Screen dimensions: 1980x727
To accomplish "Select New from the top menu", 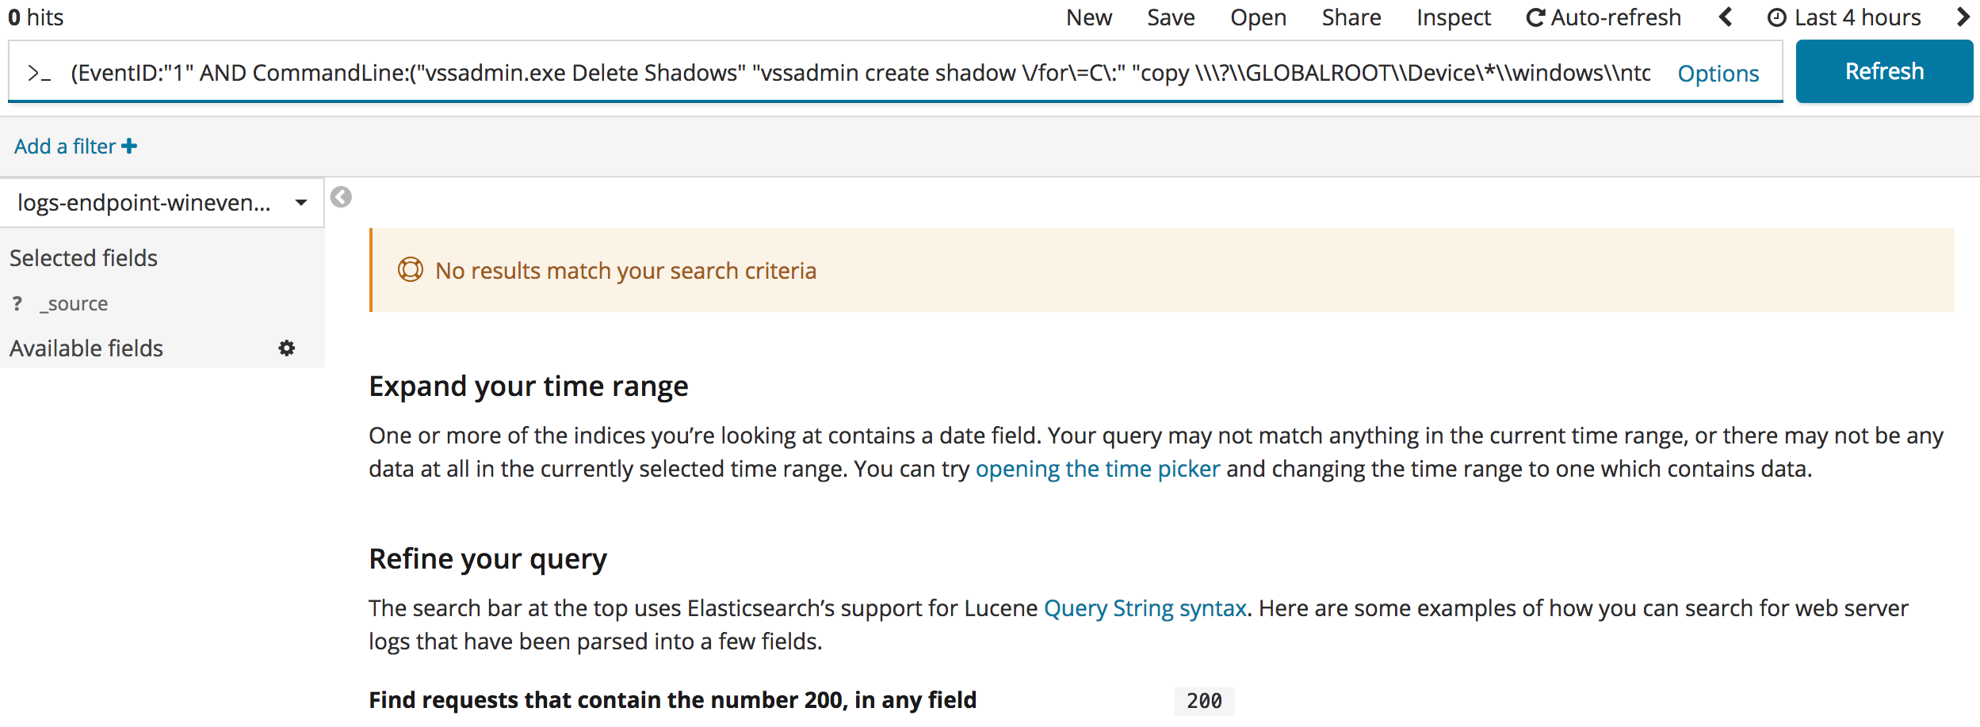I will pyautogui.click(x=1089, y=17).
